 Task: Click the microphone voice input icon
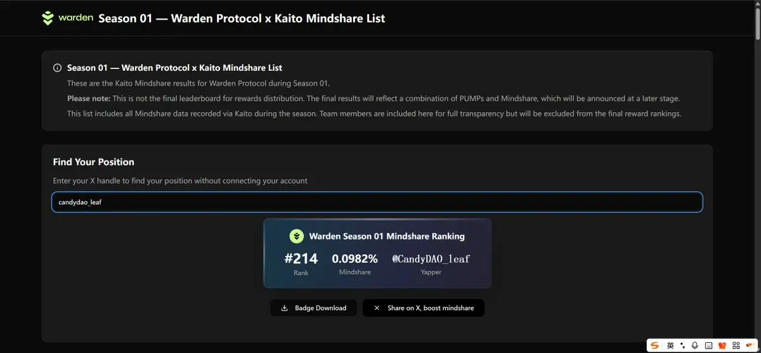(x=695, y=345)
